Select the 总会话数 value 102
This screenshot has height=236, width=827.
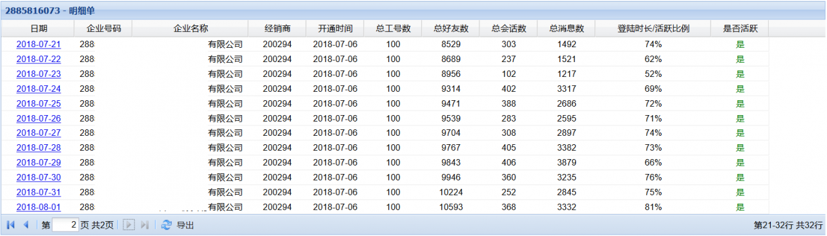(508, 74)
